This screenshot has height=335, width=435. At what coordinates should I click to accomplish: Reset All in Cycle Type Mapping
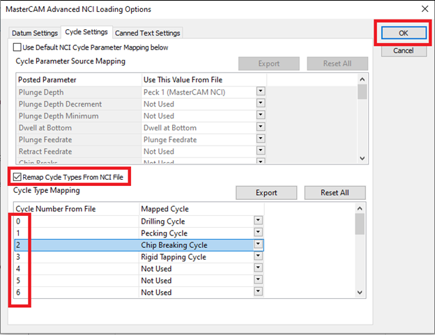click(335, 193)
